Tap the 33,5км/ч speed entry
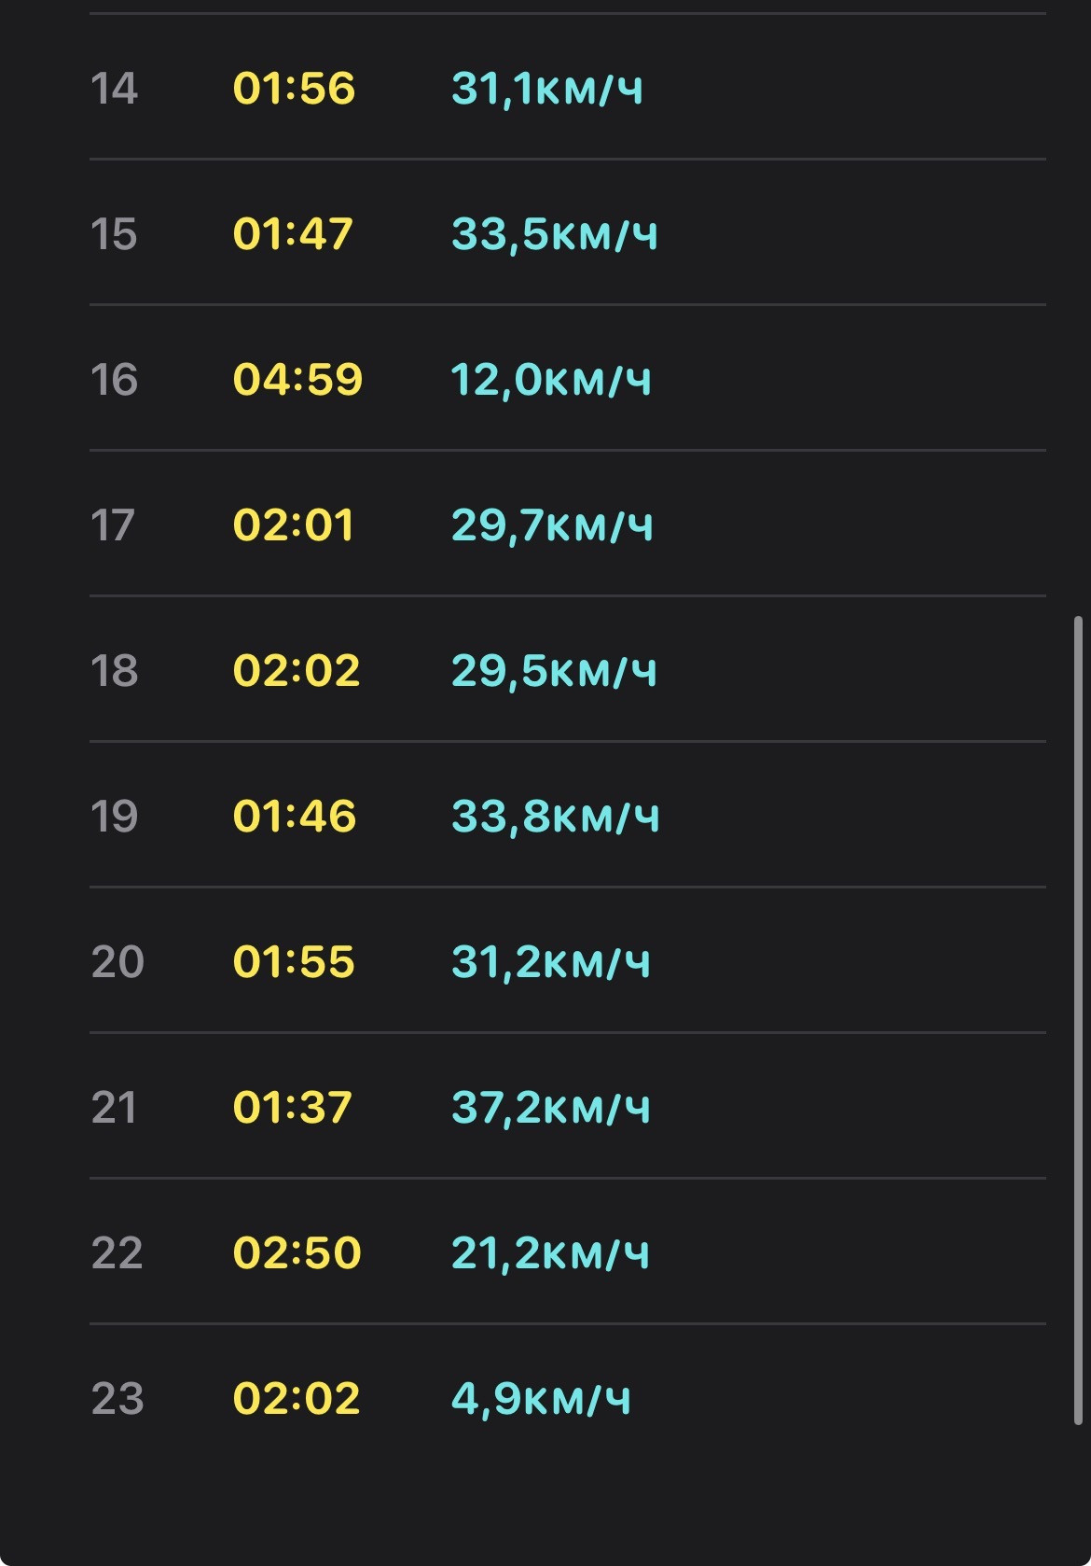Viewport: 1091px width, 1566px height. click(x=554, y=235)
